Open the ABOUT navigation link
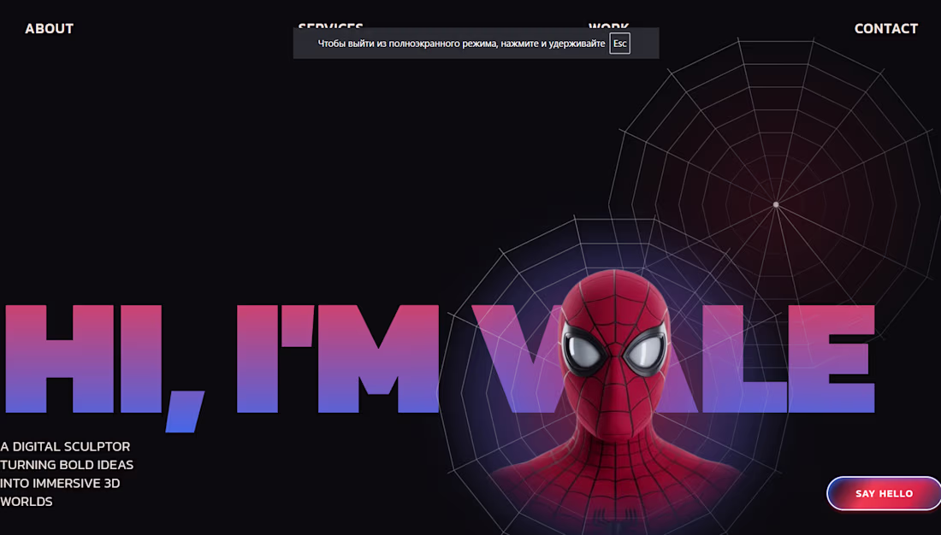The width and height of the screenshot is (941, 535). click(50, 29)
